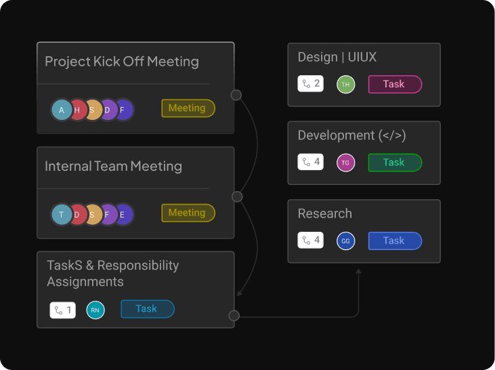Click avatar T in Internal Team Meeting

coord(62,215)
